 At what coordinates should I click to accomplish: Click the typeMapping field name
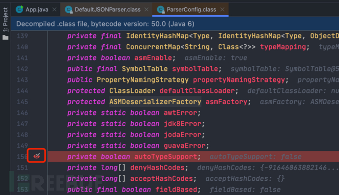pos(283,47)
